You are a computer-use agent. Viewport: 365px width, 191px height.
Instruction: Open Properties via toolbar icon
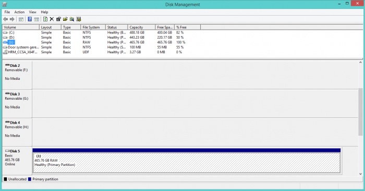click(x=58, y=19)
